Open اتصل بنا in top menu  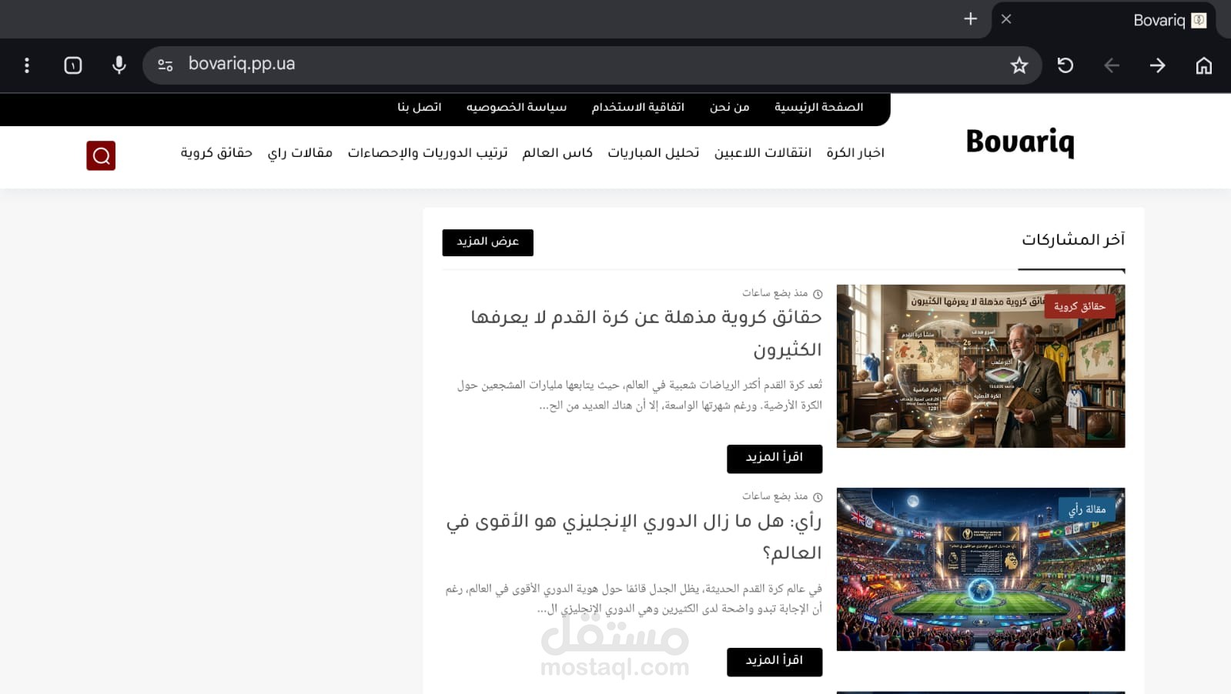click(420, 107)
